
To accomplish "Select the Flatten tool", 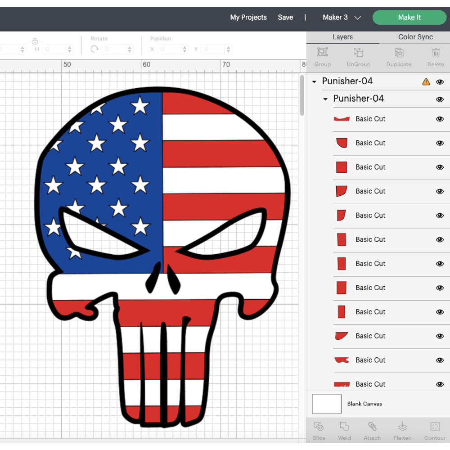I will click(x=402, y=430).
